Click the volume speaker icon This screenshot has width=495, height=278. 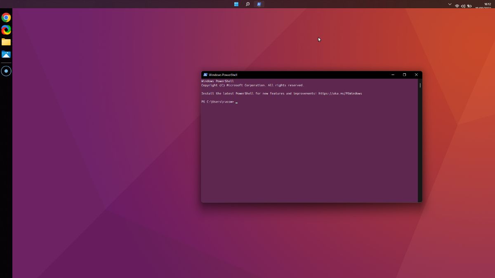pos(463,6)
